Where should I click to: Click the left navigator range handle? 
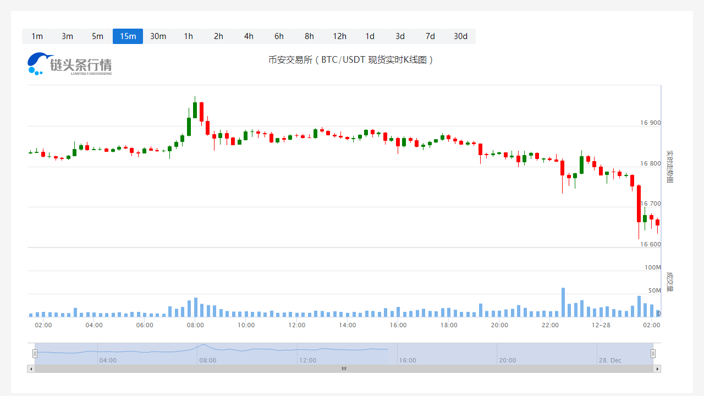(x=35, y=354)
